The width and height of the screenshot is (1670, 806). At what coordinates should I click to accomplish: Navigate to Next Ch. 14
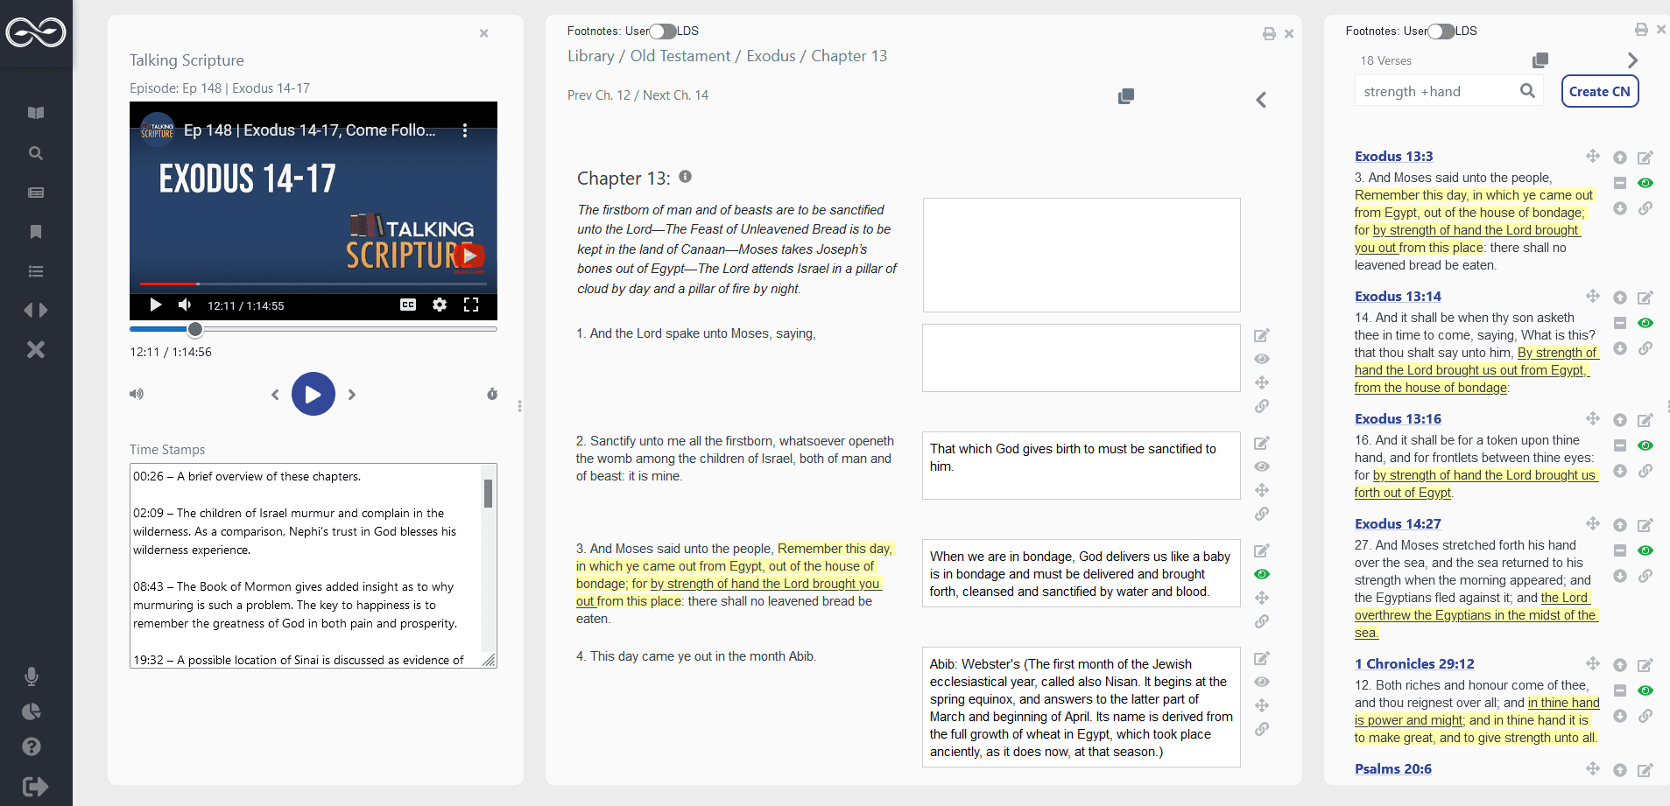click(675, 95)
